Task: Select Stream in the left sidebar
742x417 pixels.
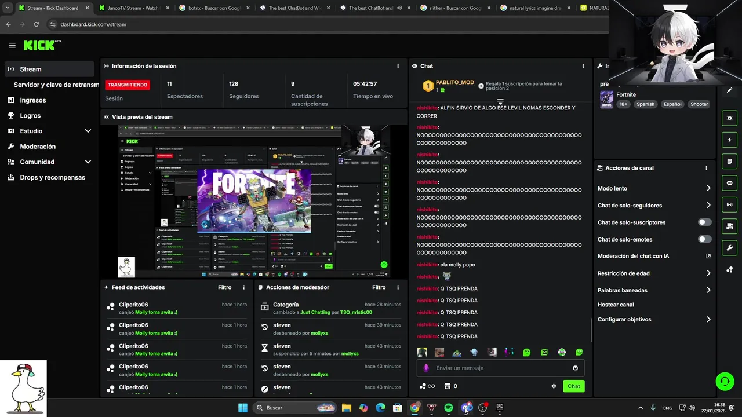Action: point(49,69)
